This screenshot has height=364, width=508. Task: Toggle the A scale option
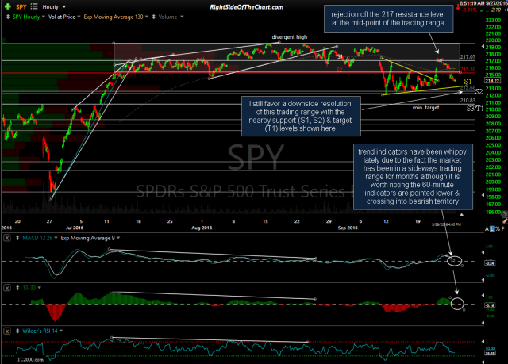[x=487, y=228]
